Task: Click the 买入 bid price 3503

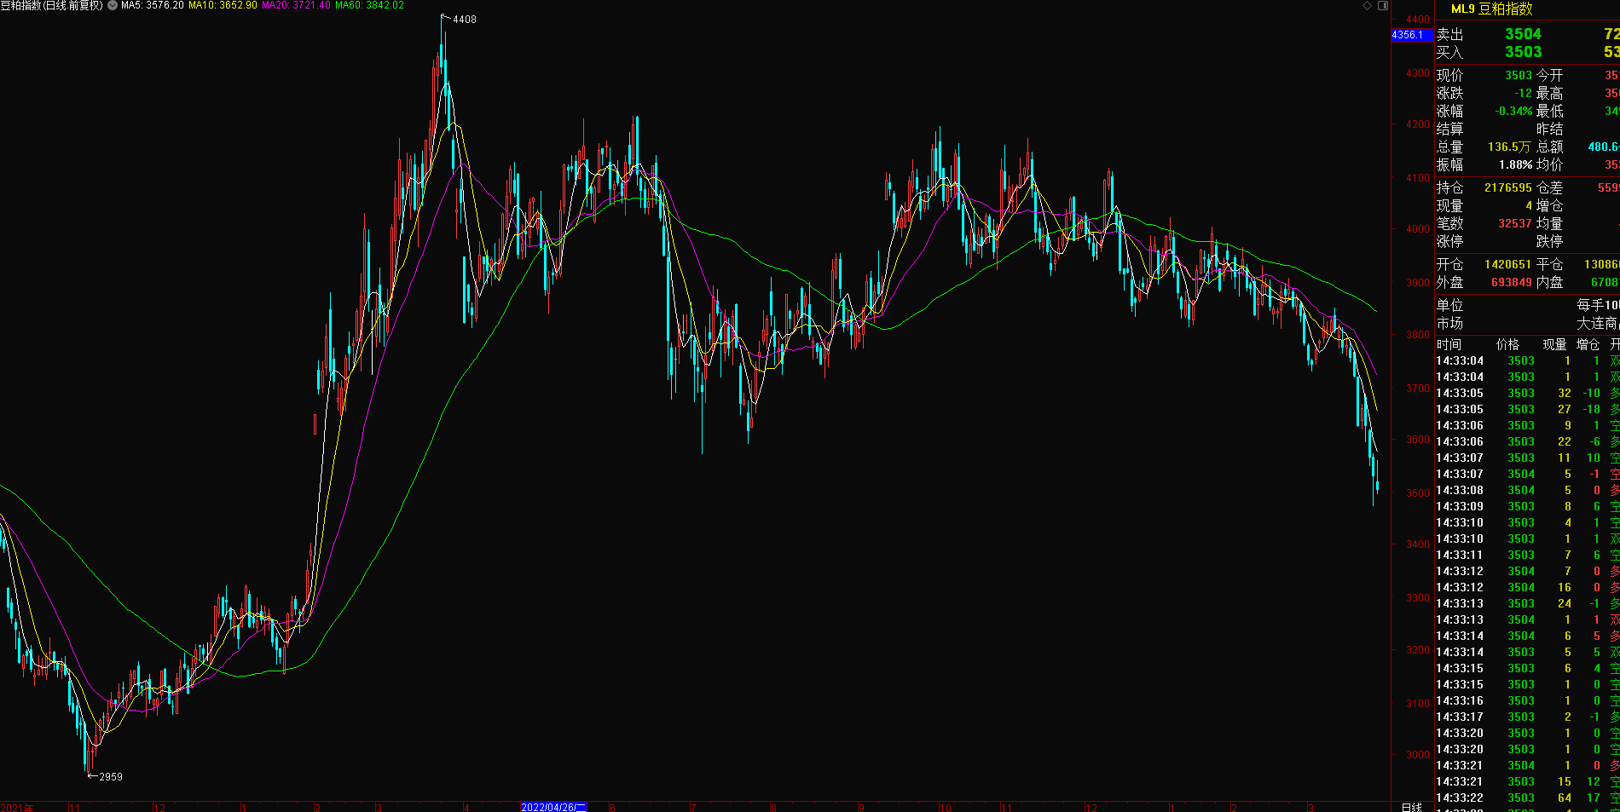Action: click(1523, 52)
